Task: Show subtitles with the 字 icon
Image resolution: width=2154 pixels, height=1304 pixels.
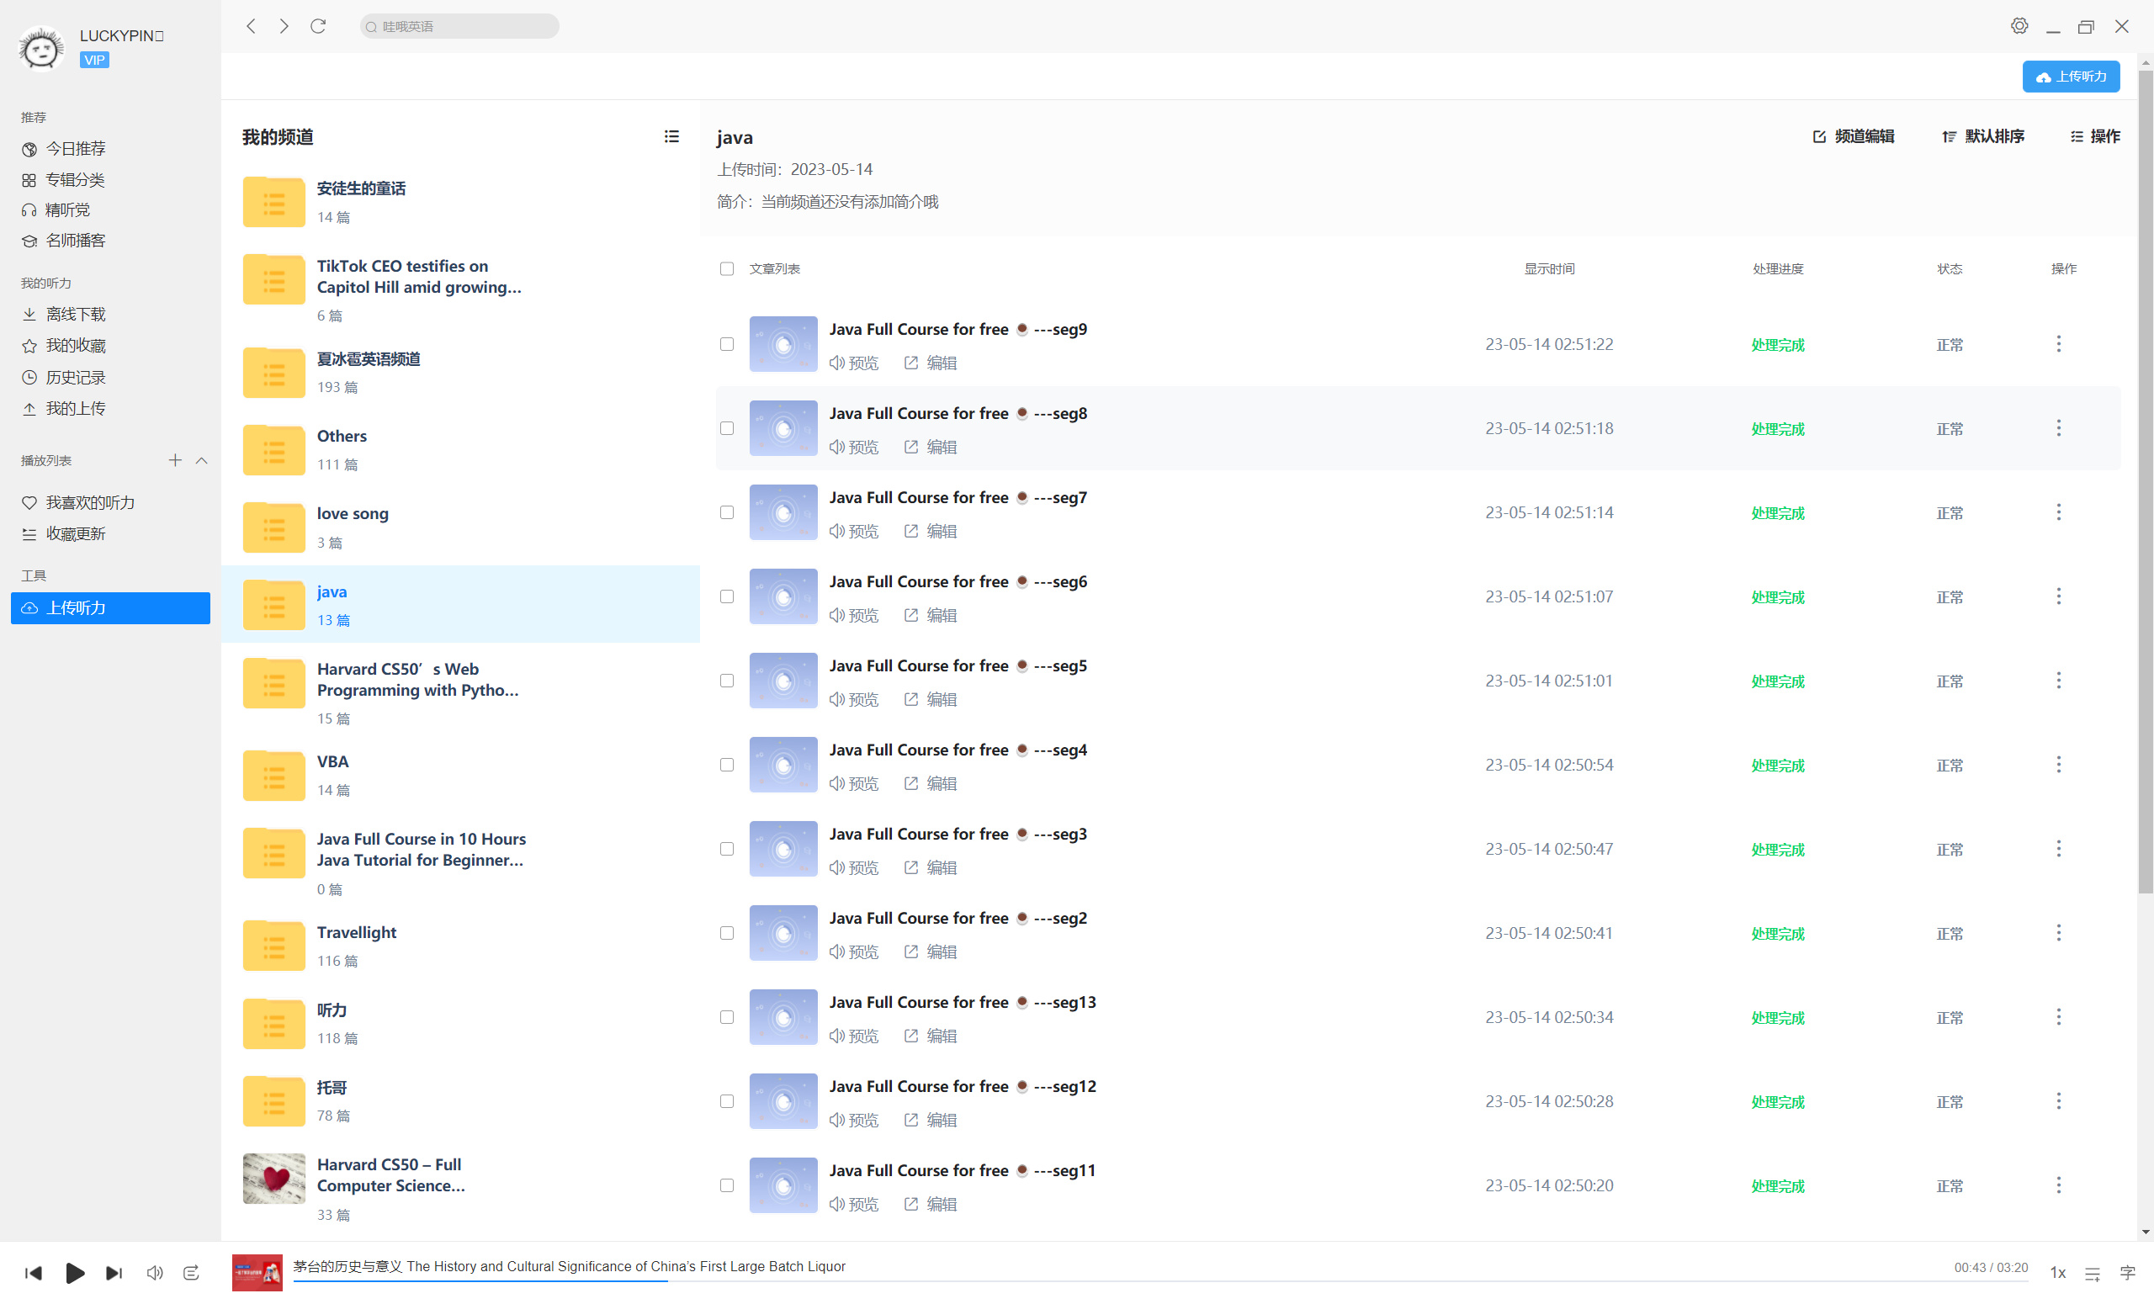Action: (x=2127, y=1273)
